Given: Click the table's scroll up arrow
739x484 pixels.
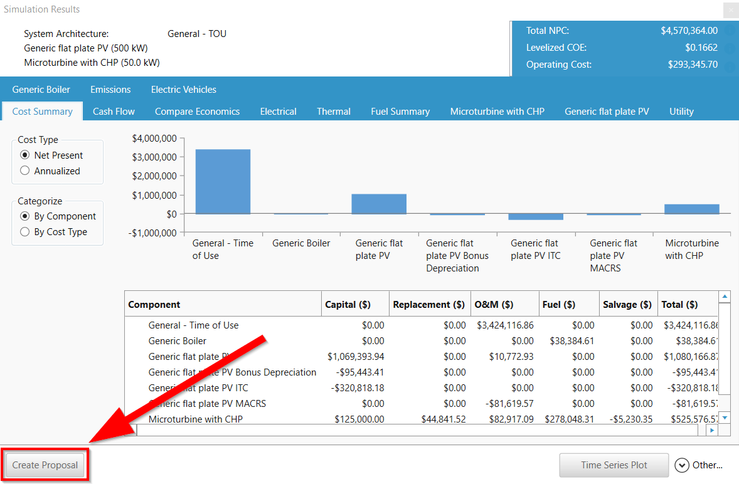Looking at the screenshot, I should point(725,297).
